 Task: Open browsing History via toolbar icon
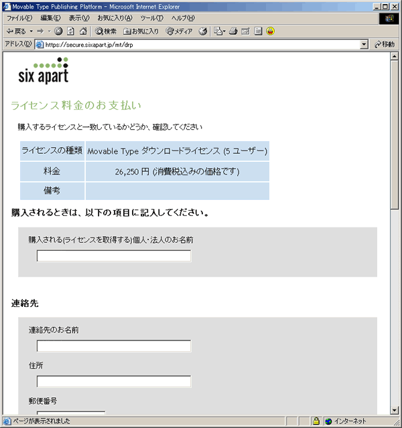(x=202, y=31)
